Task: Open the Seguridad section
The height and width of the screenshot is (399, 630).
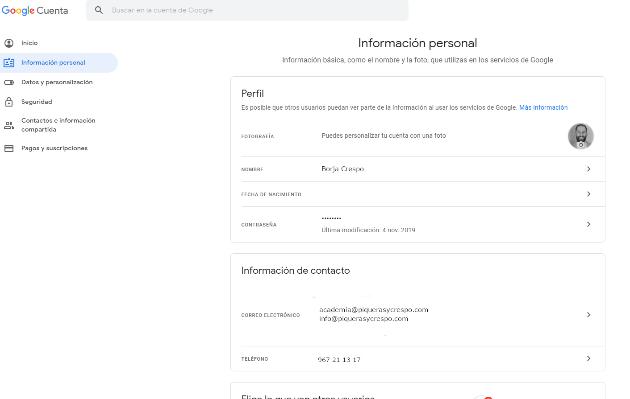Action: [x=37, y=102]
